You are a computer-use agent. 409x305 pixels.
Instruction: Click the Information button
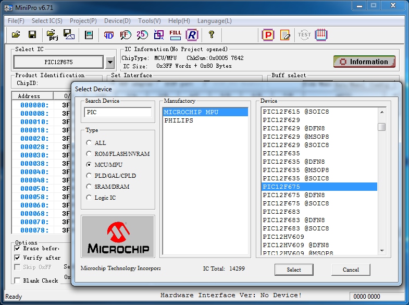364,62
